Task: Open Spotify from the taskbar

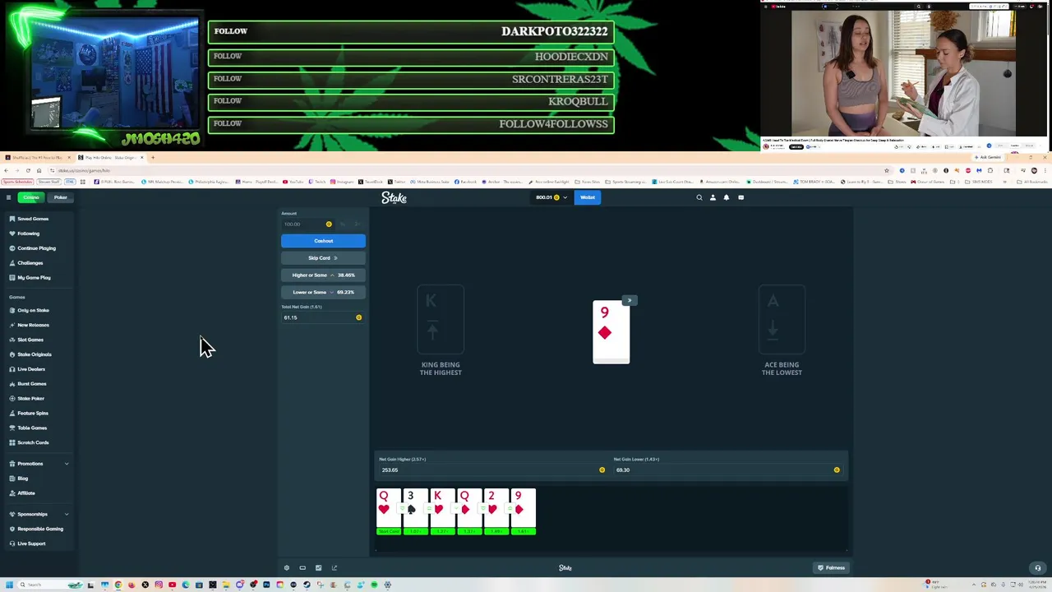Action: [x=374, y=585]
